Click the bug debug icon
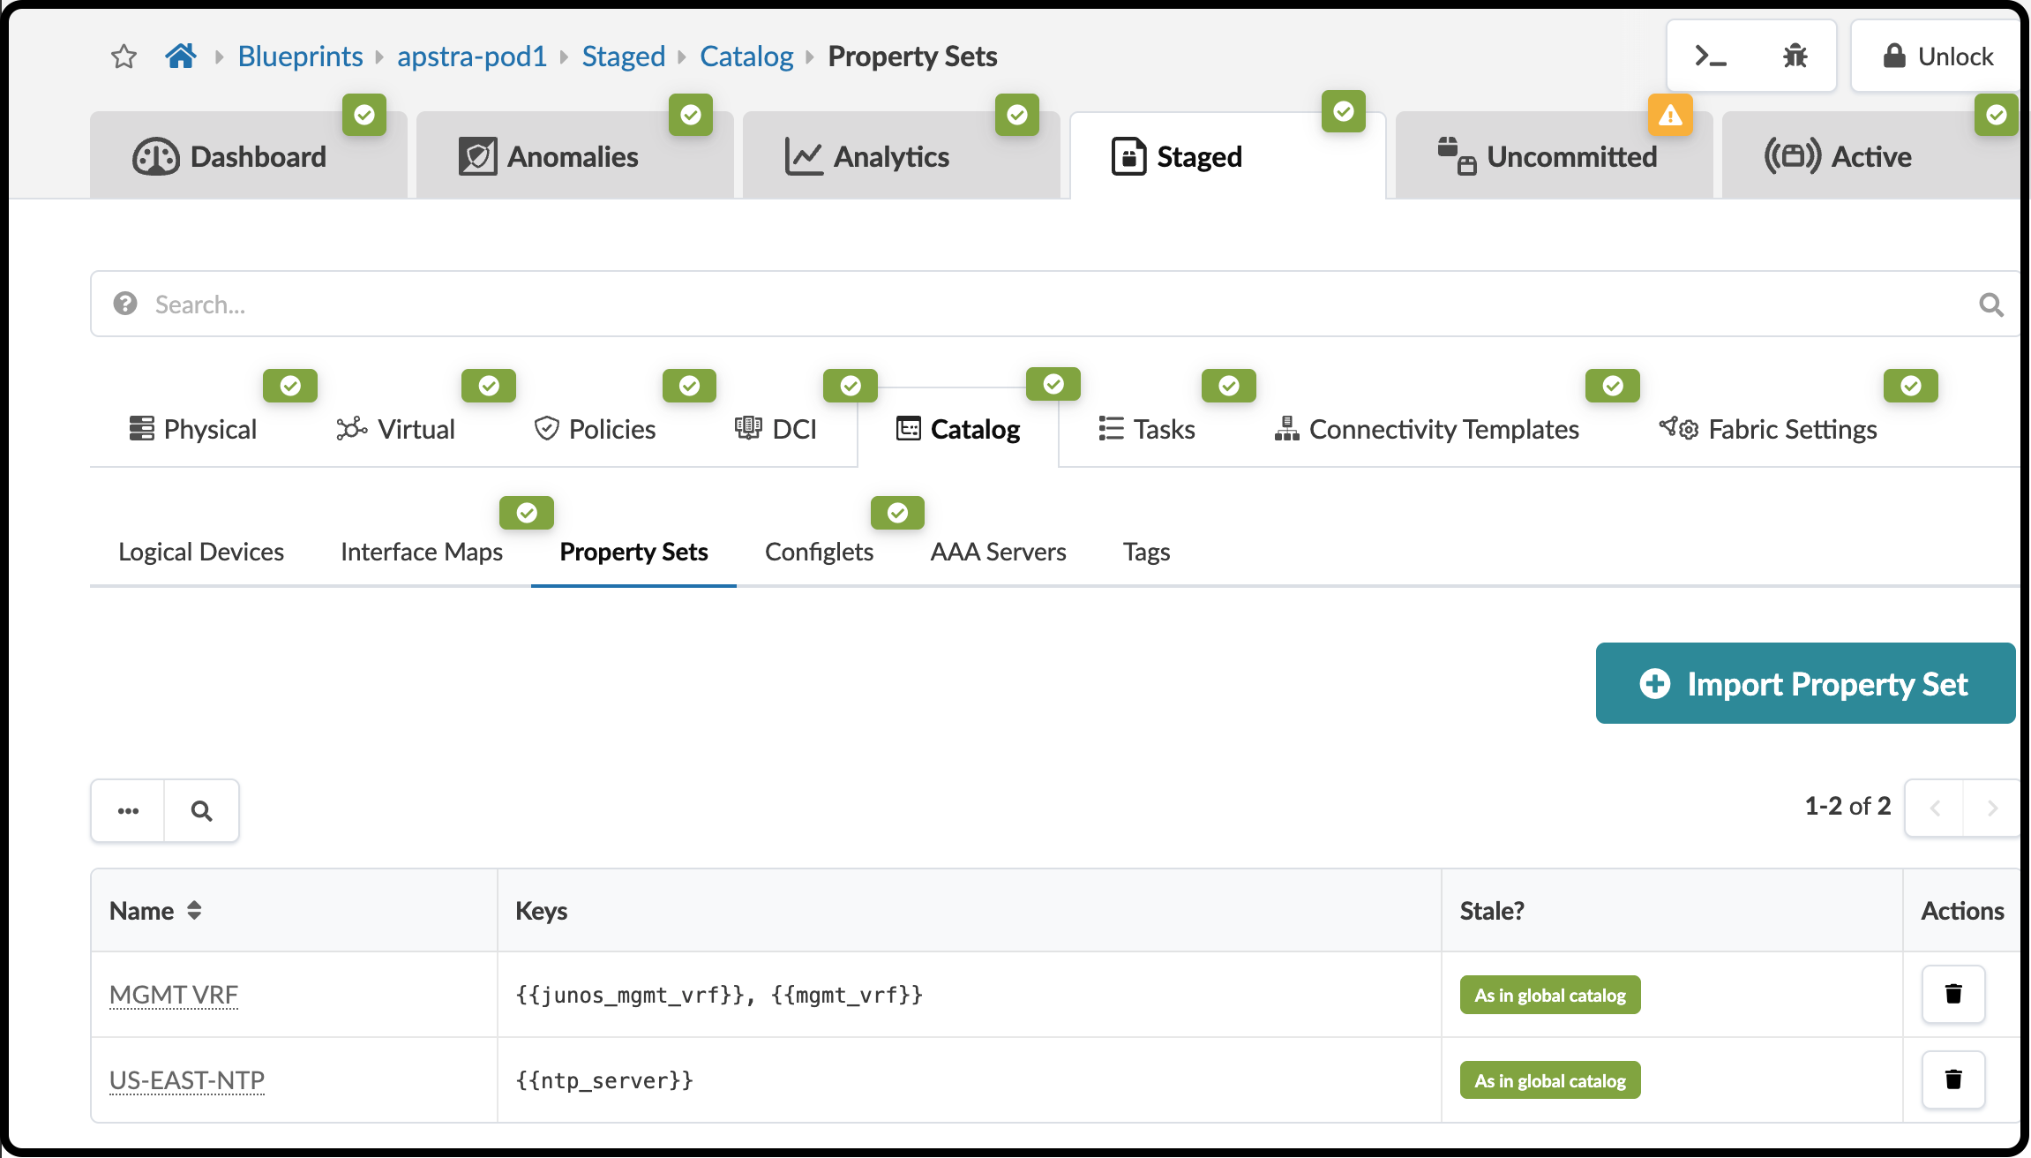Screen dimensions: 2031x1158 [1795, 56]
